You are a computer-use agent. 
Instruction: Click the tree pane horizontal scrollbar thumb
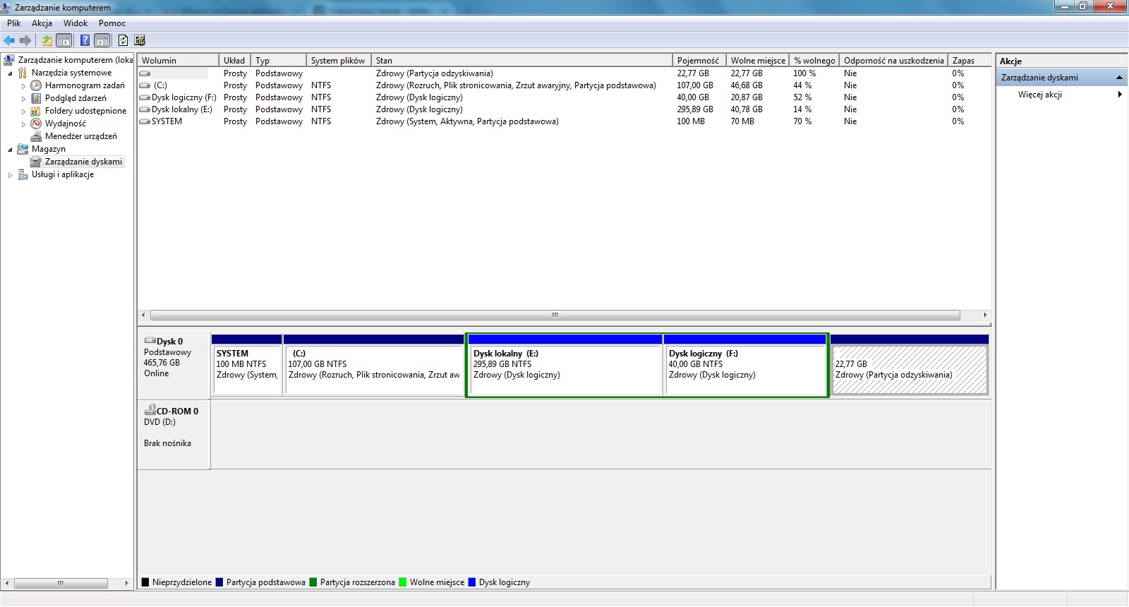pyautogui.click(x=61, y=583)
